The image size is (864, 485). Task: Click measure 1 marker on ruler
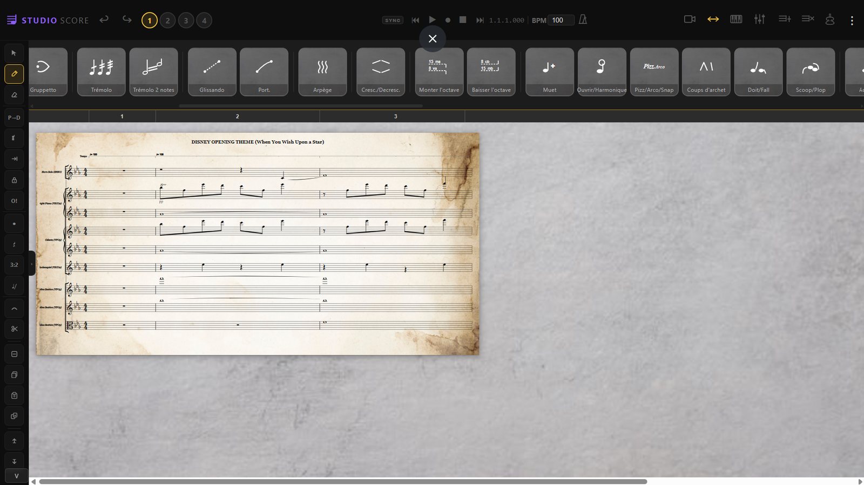click(122, 117)
